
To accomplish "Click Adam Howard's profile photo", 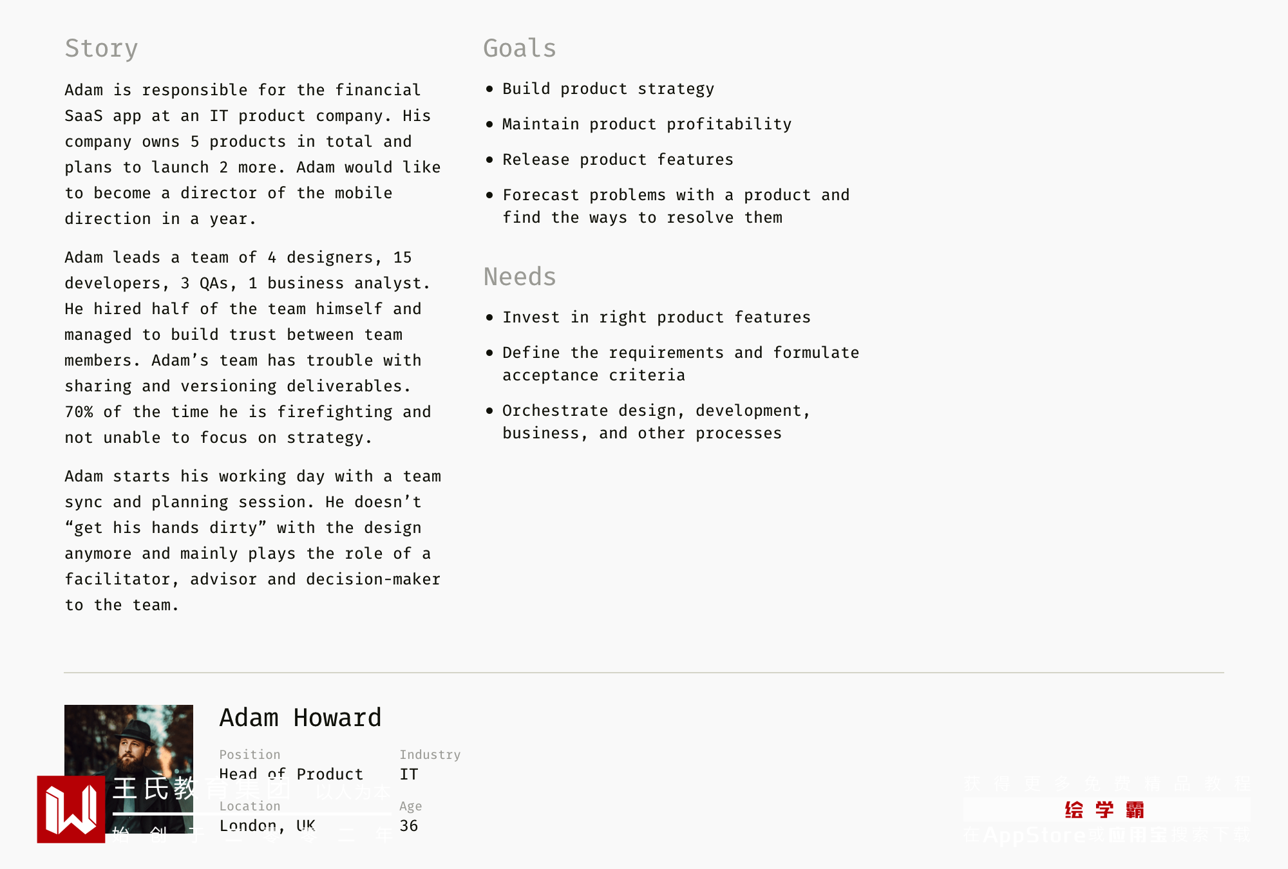I will [129, 740].
